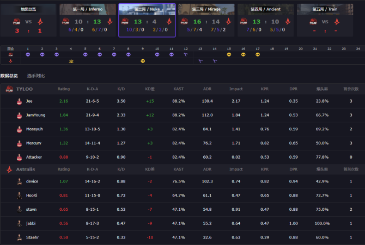The height and width of the screenshot is (245, 365).
Task: Click Jee's player avatar icon
Action: pos(19,101)
